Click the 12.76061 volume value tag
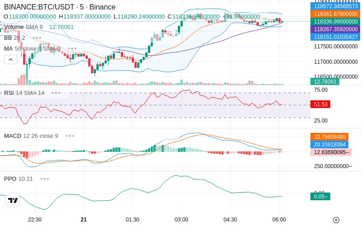The height and width of the screenshot is (226, 362). click(x=325, y=81)
